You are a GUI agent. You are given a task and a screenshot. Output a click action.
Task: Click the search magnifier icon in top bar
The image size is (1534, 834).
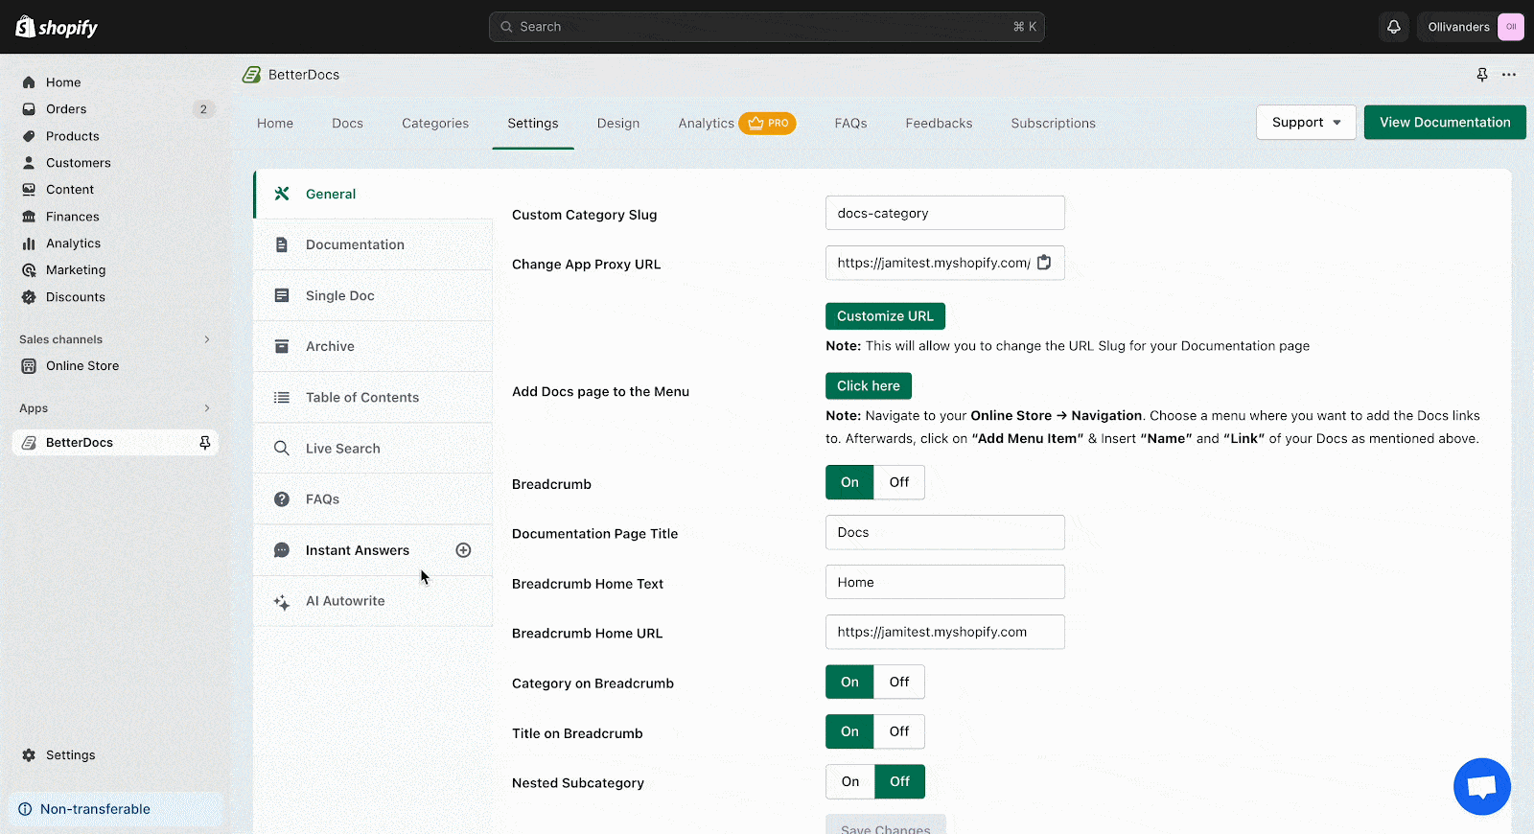point(506,27)
